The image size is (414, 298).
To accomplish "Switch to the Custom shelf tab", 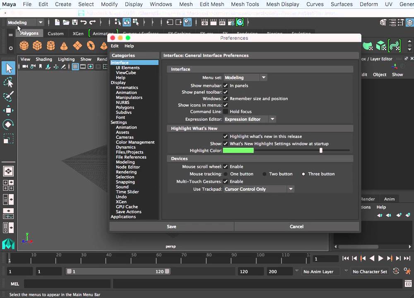I will pyautogui.click(x=55, y=34).
